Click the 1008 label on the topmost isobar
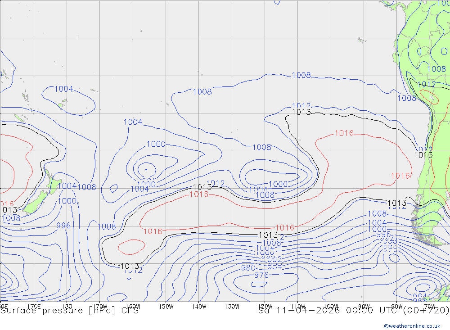The width and height of the screenshot is (450, 330). click(x=301, y=75)
